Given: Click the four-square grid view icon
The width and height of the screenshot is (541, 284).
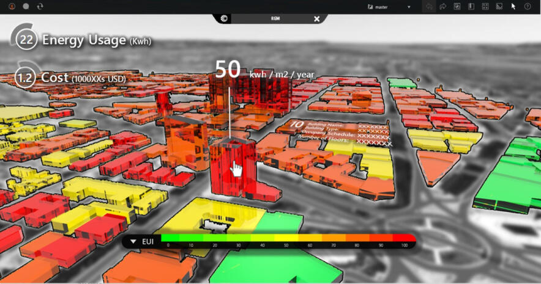Looking at the screenshot, I should click(485, 6).
